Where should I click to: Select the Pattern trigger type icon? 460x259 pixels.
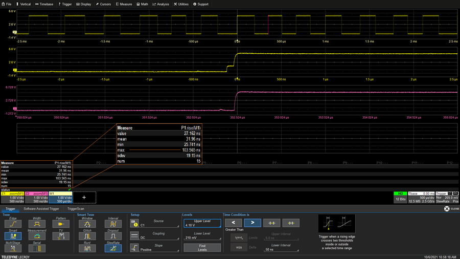tap(61, 224)
